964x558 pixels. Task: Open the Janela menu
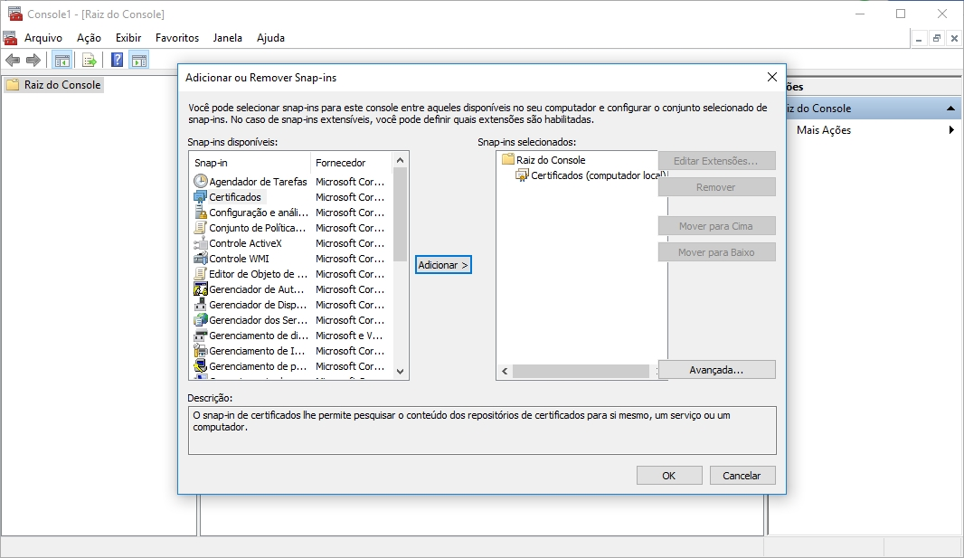click(x=228, y=37)
